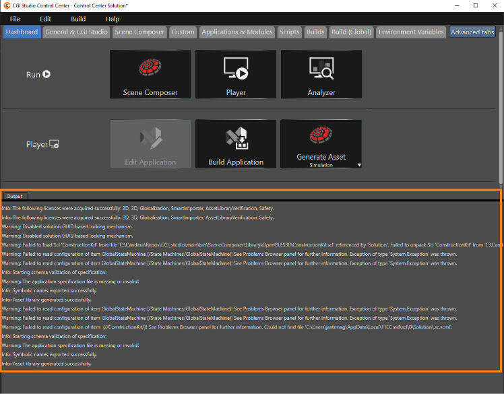Open the Build menu

(x=78, y=19)
